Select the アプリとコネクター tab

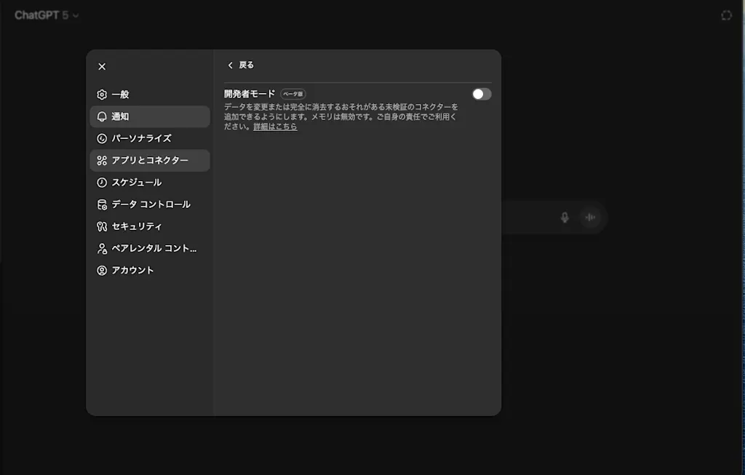pyautogui.click(x=150, y=161)
